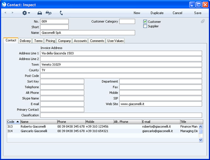Click the Classification field

pyautogui.click(x=121, y=115)
